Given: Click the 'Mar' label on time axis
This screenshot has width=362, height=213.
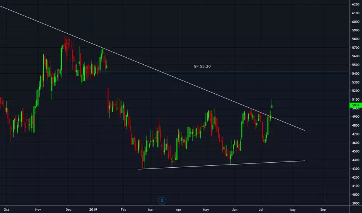Looking at the screenshot, I should [x=151, y=210].
